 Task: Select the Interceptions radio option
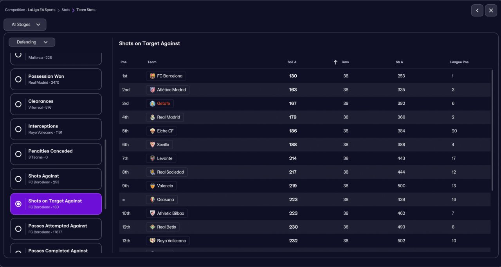pyautogui.click(x=18, y=129)
